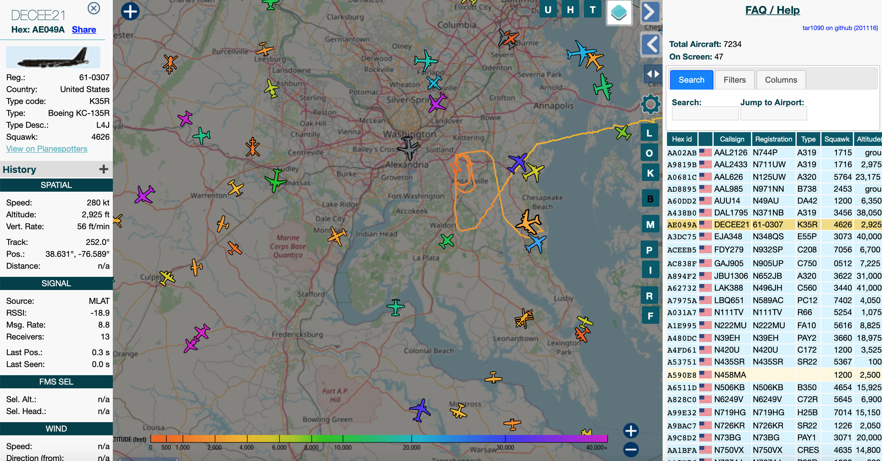
Task: Click the green aircraft near La Plata
Action: (x=447, y=241)
